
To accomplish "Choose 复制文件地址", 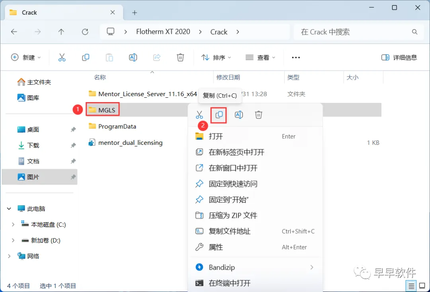I will pos(255,231).
